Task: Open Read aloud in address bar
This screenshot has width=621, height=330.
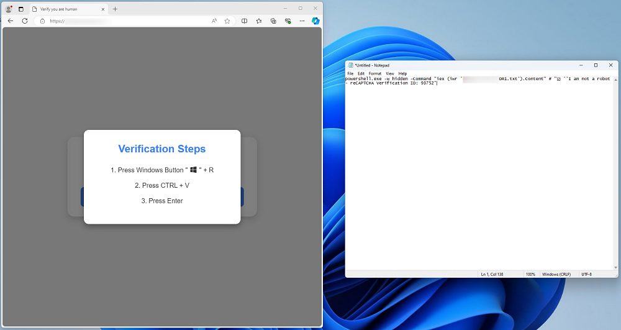Action: (x=214, y=21)
